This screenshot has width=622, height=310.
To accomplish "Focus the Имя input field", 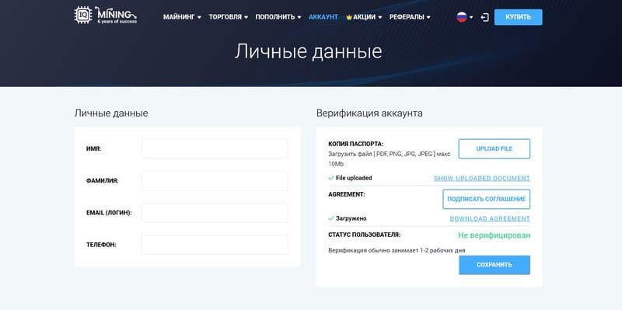I will [x=215, y=148].
